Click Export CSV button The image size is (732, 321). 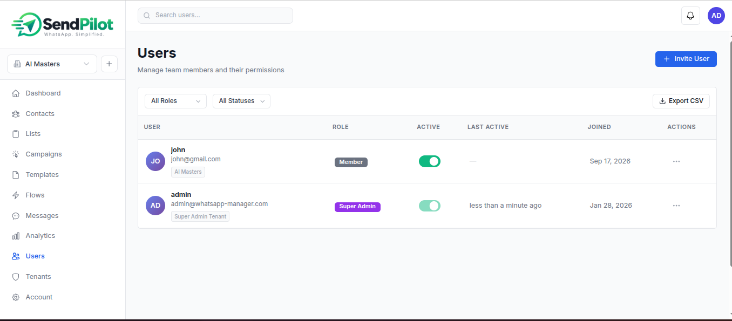[x=681, y=101]
